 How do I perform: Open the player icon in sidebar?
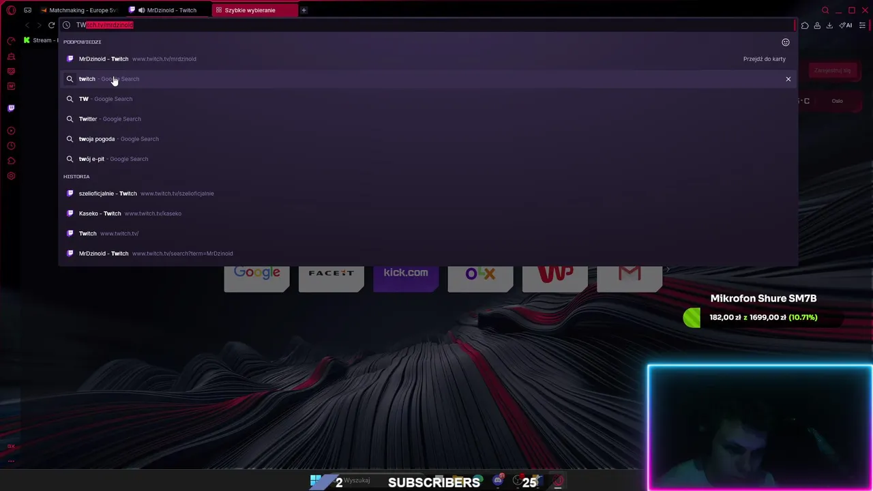pos(11,130)
